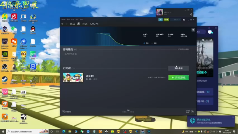The width and height of the screenshot is (238, 134).
Task: Open the red NetEase Cloud Music icon
Action: [x=14, y=18]
